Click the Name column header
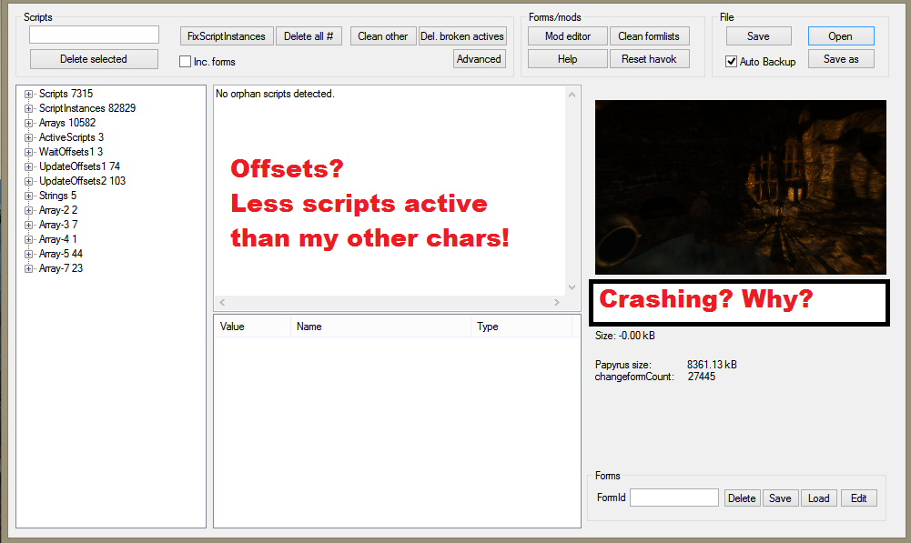 380,327
